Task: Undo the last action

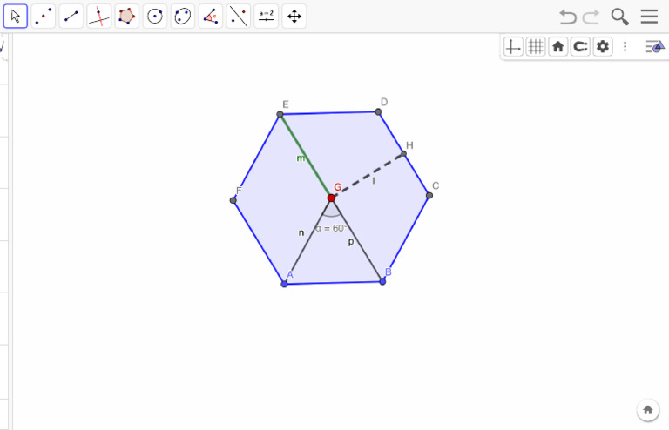Action: coord(568,17)
